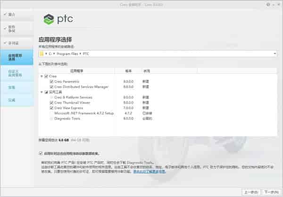This screenshot has width=283, height=197.
Task: Click the 版本 column header
Action: [x=128, y=71]
